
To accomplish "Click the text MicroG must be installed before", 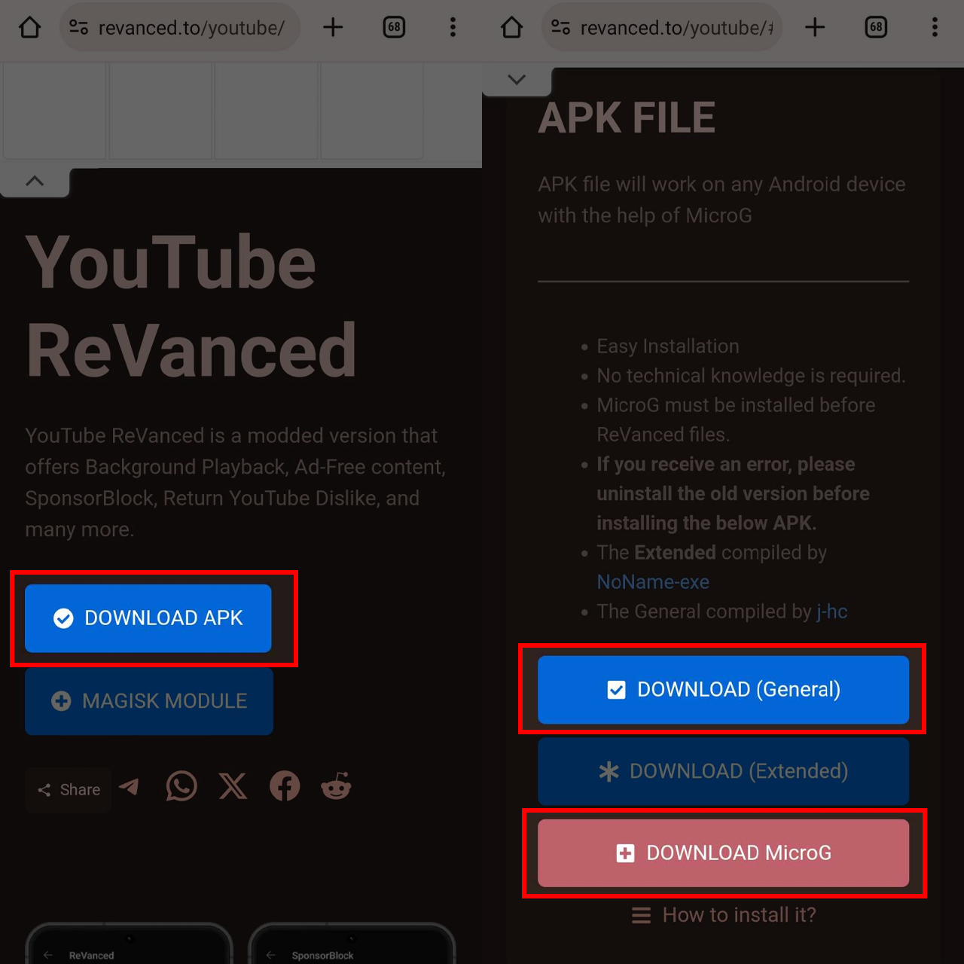I will point(736,405).
